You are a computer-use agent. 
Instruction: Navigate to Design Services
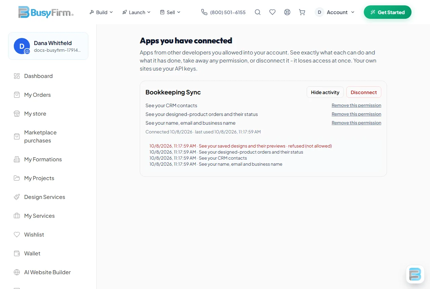[48, 197]
